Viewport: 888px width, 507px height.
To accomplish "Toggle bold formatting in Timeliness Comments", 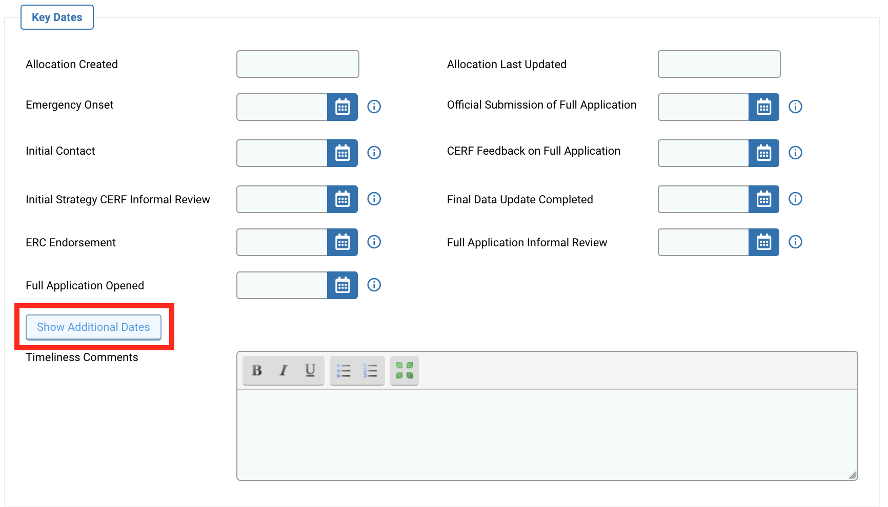I will pyautogui.click(x=257, y=370).
